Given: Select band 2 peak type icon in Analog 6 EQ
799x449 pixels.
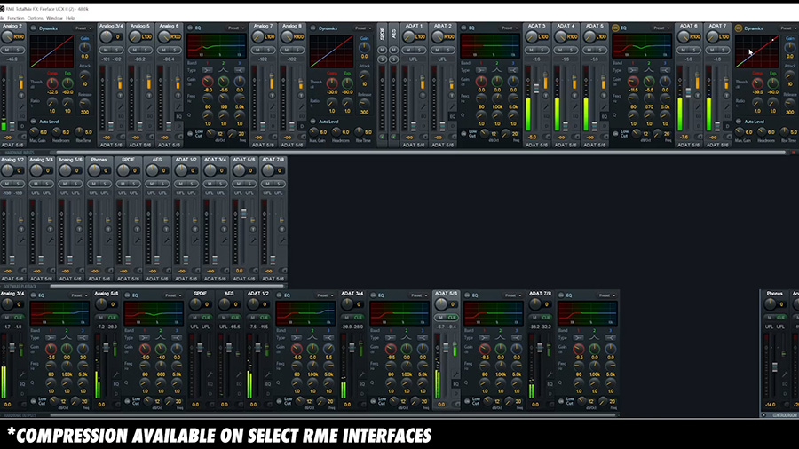Looking at the screenshot, I should coord(223,70).
